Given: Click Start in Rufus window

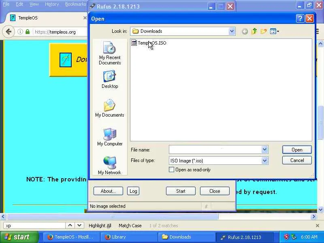Looking at the screenshot, I should tap(181, 191).
